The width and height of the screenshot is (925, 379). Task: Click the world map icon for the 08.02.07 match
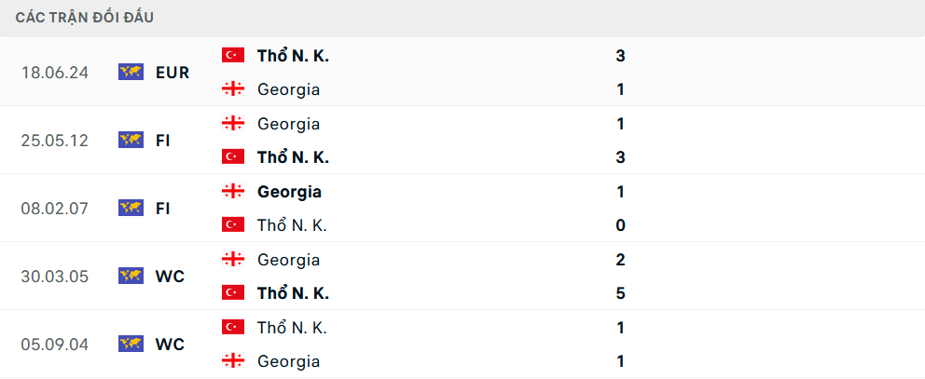131,209
